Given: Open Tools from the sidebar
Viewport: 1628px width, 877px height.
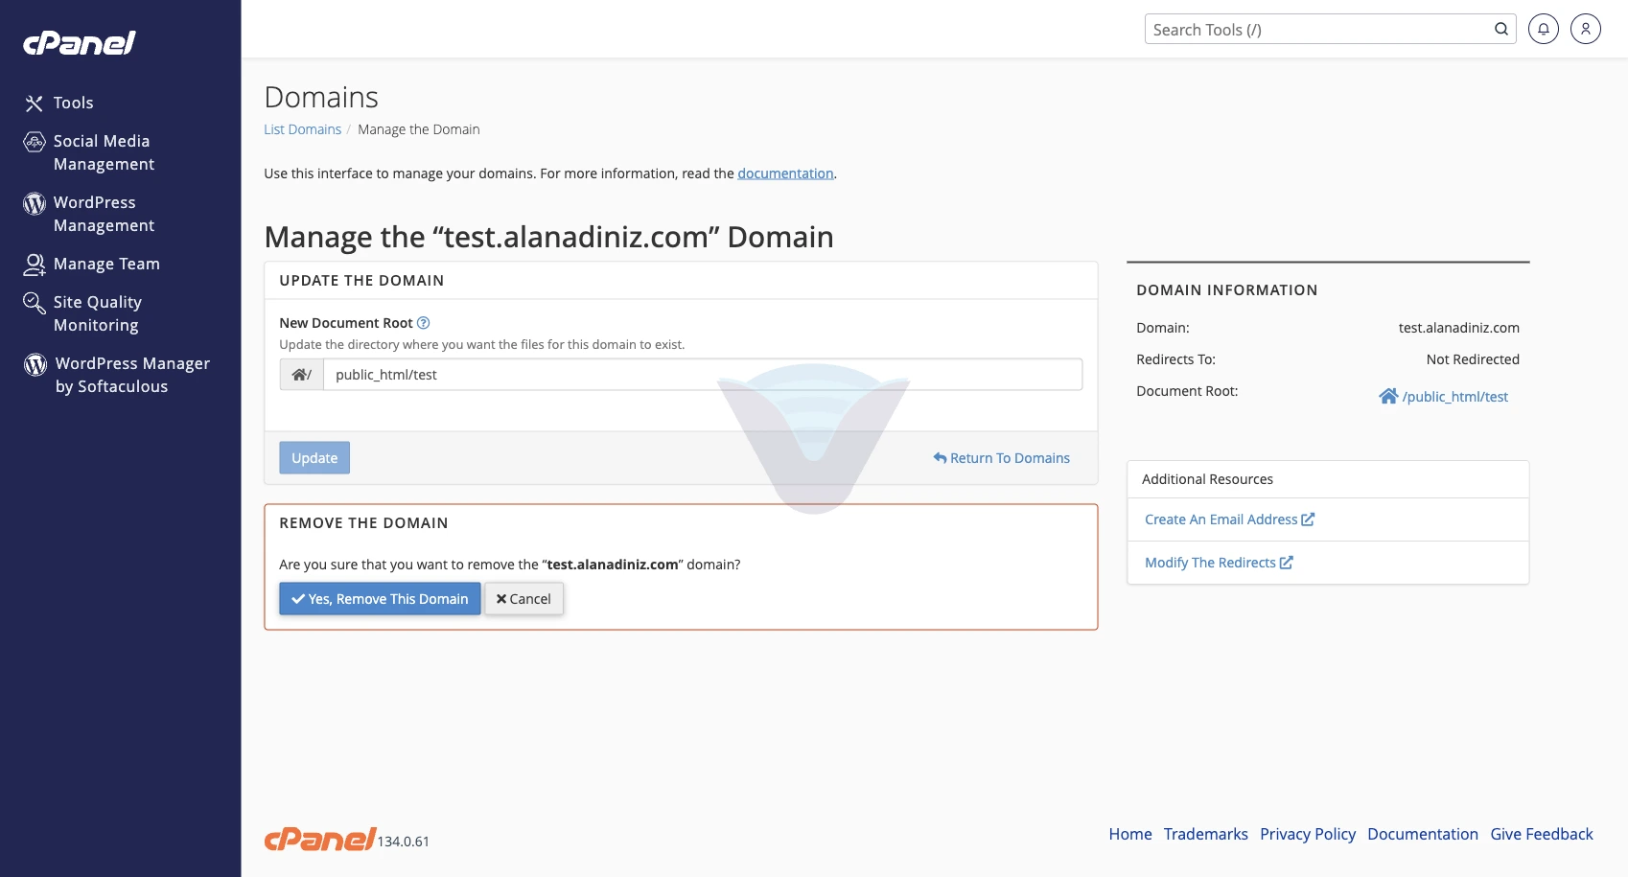Looking at the screenshot, I should [73, 103].
